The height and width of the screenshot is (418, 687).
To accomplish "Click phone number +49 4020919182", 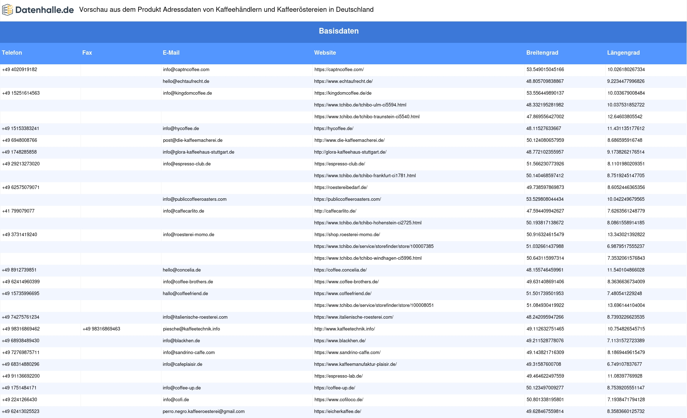I will pos(20,70).
